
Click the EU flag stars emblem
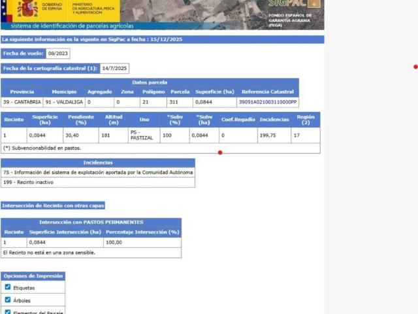pos(3,9)
